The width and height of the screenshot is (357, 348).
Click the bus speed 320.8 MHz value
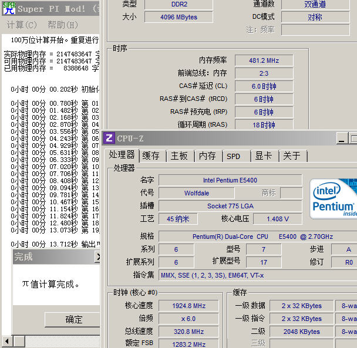[188, 332]
